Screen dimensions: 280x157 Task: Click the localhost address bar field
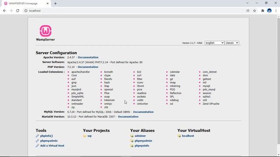coord(134,10)
